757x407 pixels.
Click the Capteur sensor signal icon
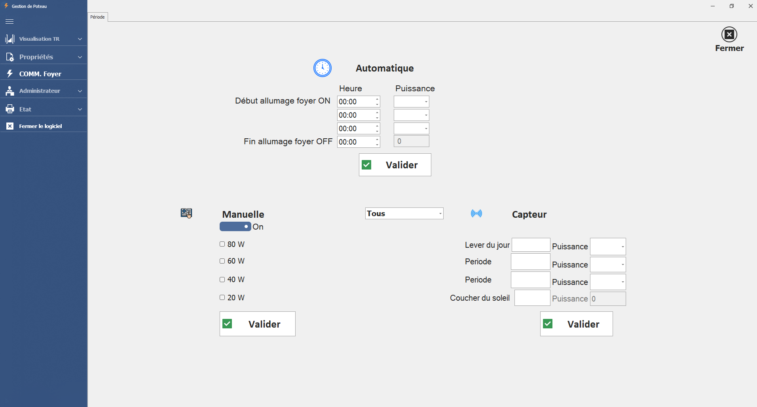pyautogui.click(x=476, y=214)
